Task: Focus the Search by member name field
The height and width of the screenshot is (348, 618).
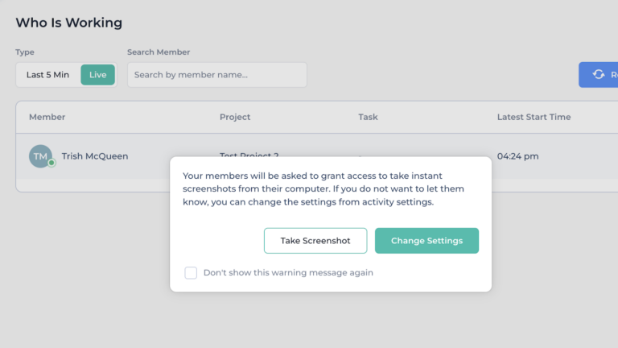Action: click(x=217, y=75)
